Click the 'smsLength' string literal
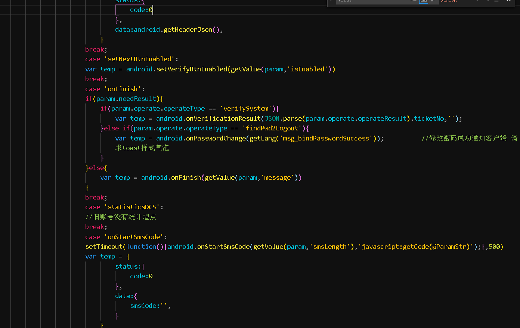 330,247
